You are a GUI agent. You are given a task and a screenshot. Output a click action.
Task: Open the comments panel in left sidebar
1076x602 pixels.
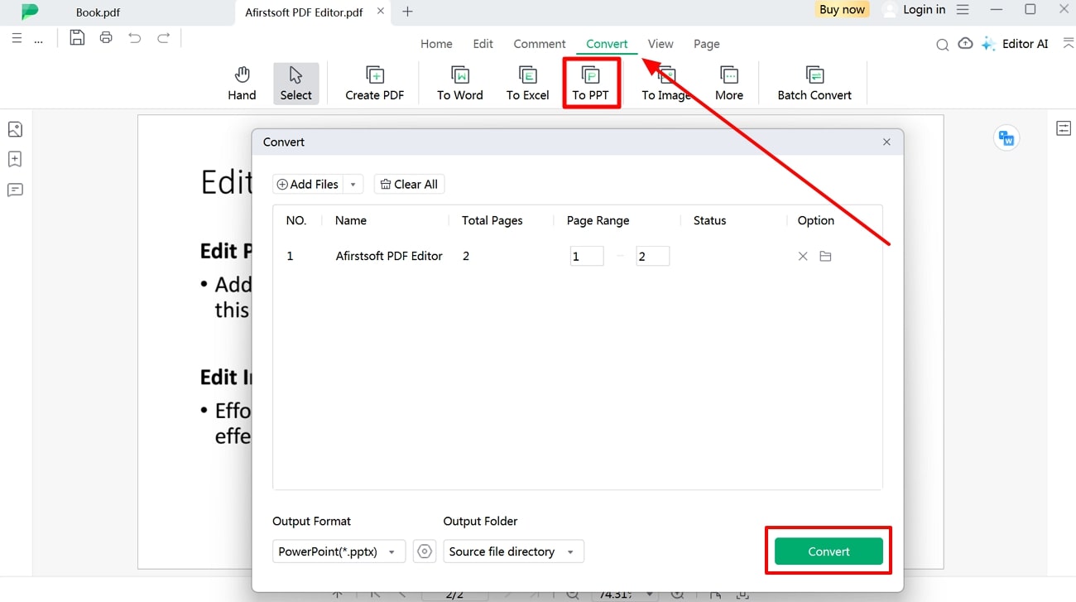(x=15, y=190)
